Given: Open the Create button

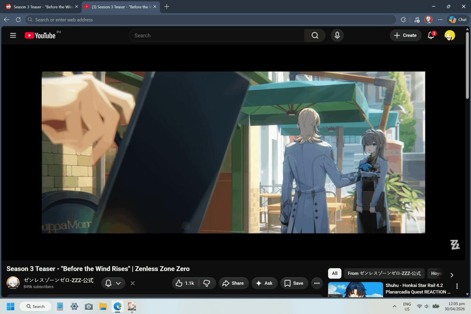Looking at the screenshot, I should pyautogui.click(x=405, y=35).
